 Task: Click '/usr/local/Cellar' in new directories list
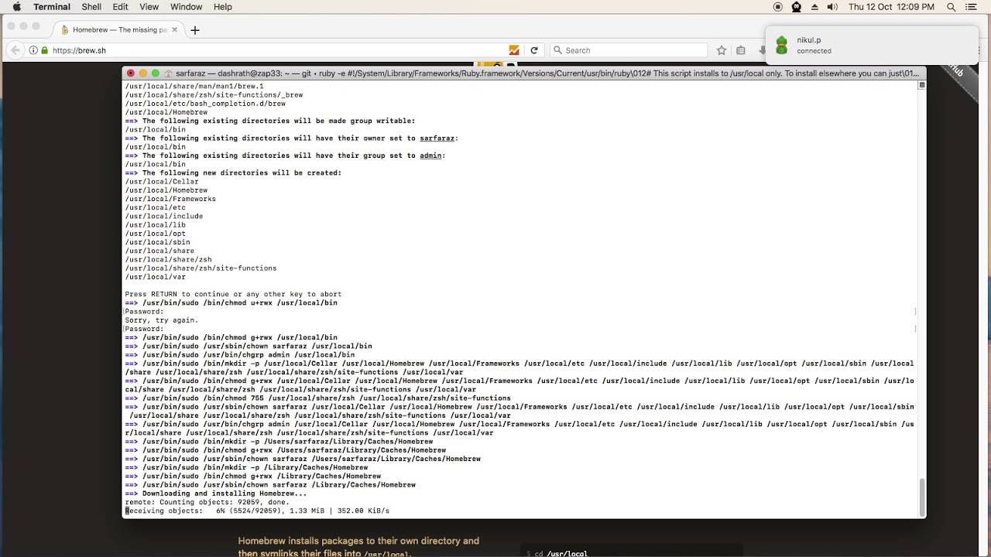[162, 182]
